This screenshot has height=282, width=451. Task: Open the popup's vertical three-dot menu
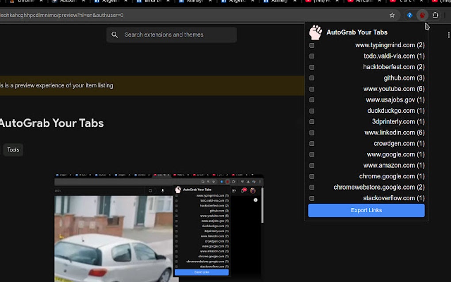[x=449, y=34]
